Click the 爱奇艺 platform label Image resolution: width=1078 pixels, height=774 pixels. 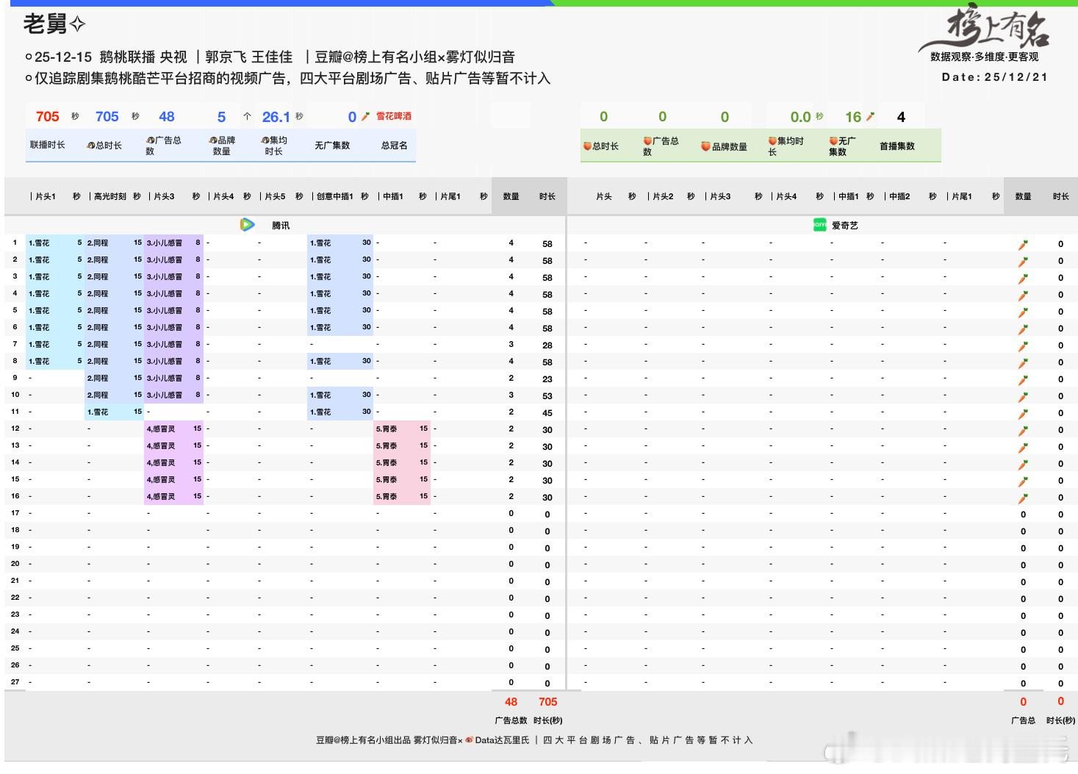(845, 226)
